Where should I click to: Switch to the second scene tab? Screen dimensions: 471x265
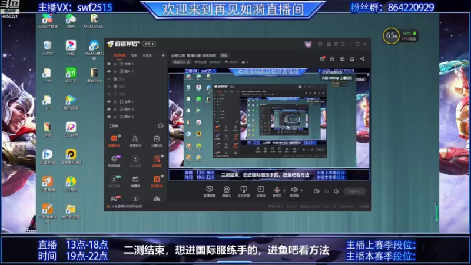click(134, 55)
